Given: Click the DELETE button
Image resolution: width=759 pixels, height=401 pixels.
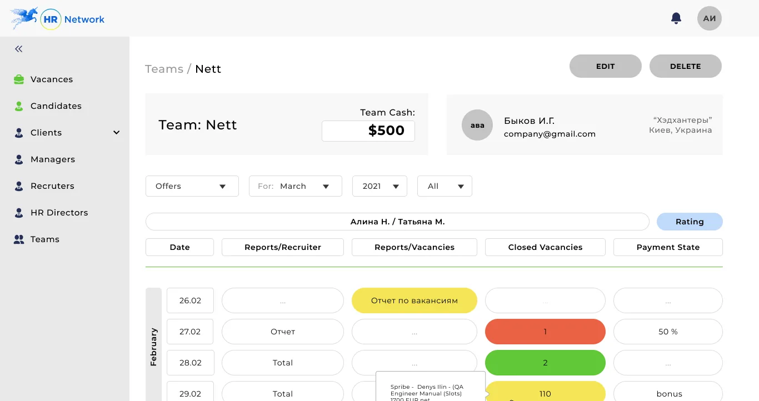Looking at the screenshot, I should 686,66.
